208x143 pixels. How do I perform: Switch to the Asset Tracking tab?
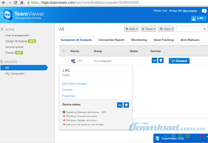pyautogui.click(x=163, y=40)
